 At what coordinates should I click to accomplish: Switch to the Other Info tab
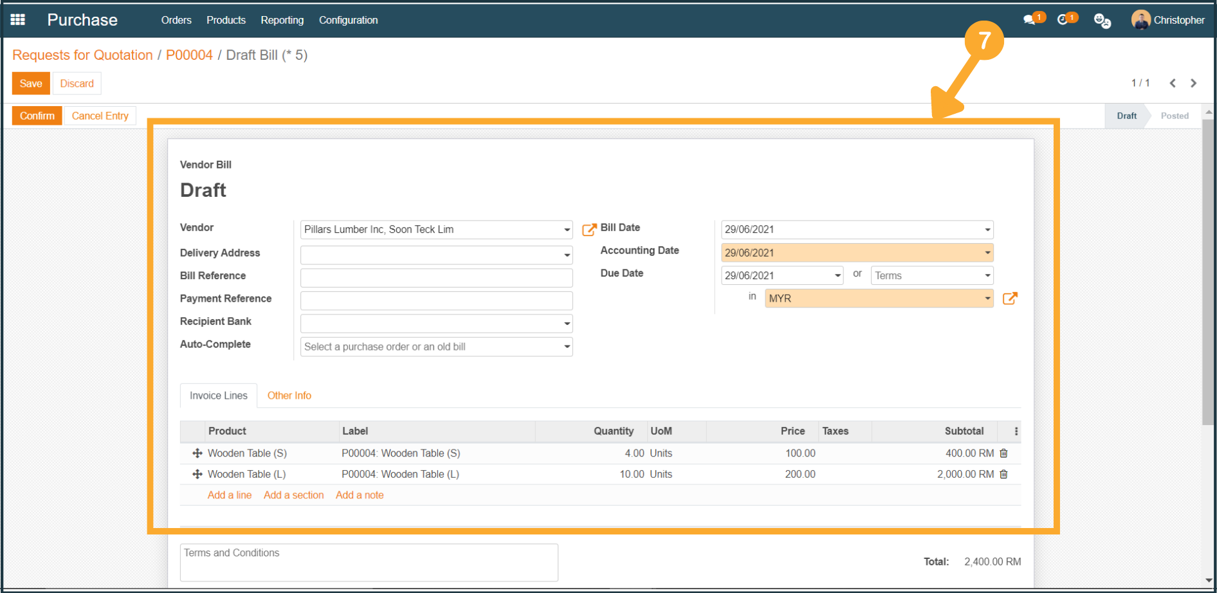pyautogui.click(x=289, y=396)
